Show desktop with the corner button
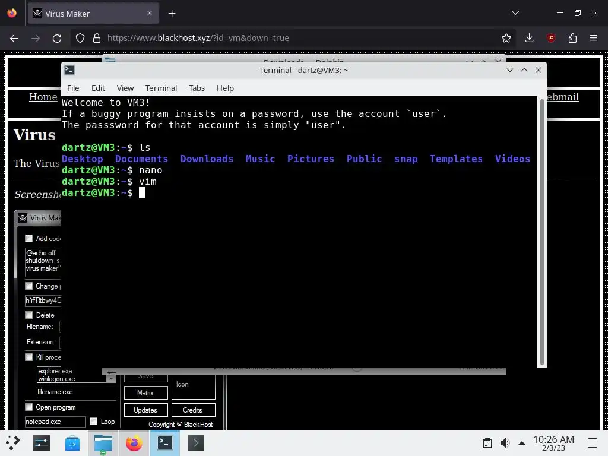Image resolution: width=608 pixels, height=456 pixels. pos(593,443)
